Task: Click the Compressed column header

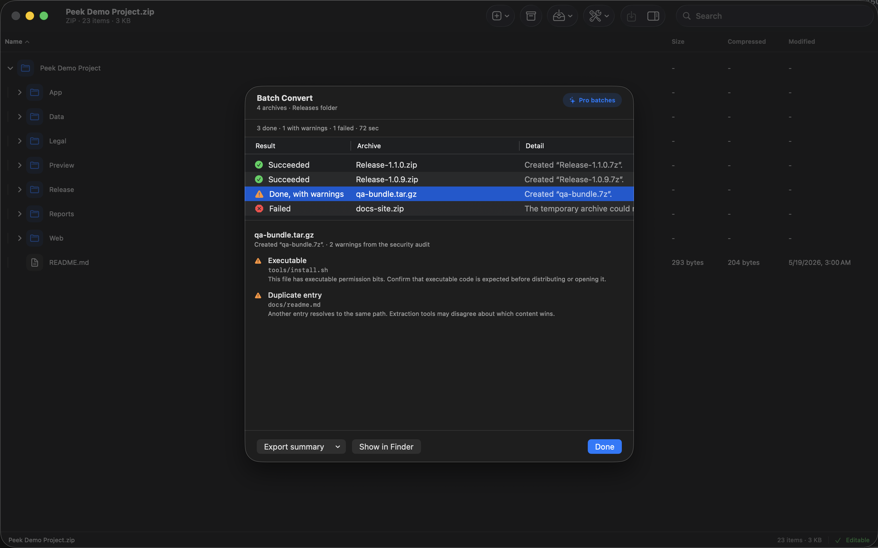Action: 746,41
